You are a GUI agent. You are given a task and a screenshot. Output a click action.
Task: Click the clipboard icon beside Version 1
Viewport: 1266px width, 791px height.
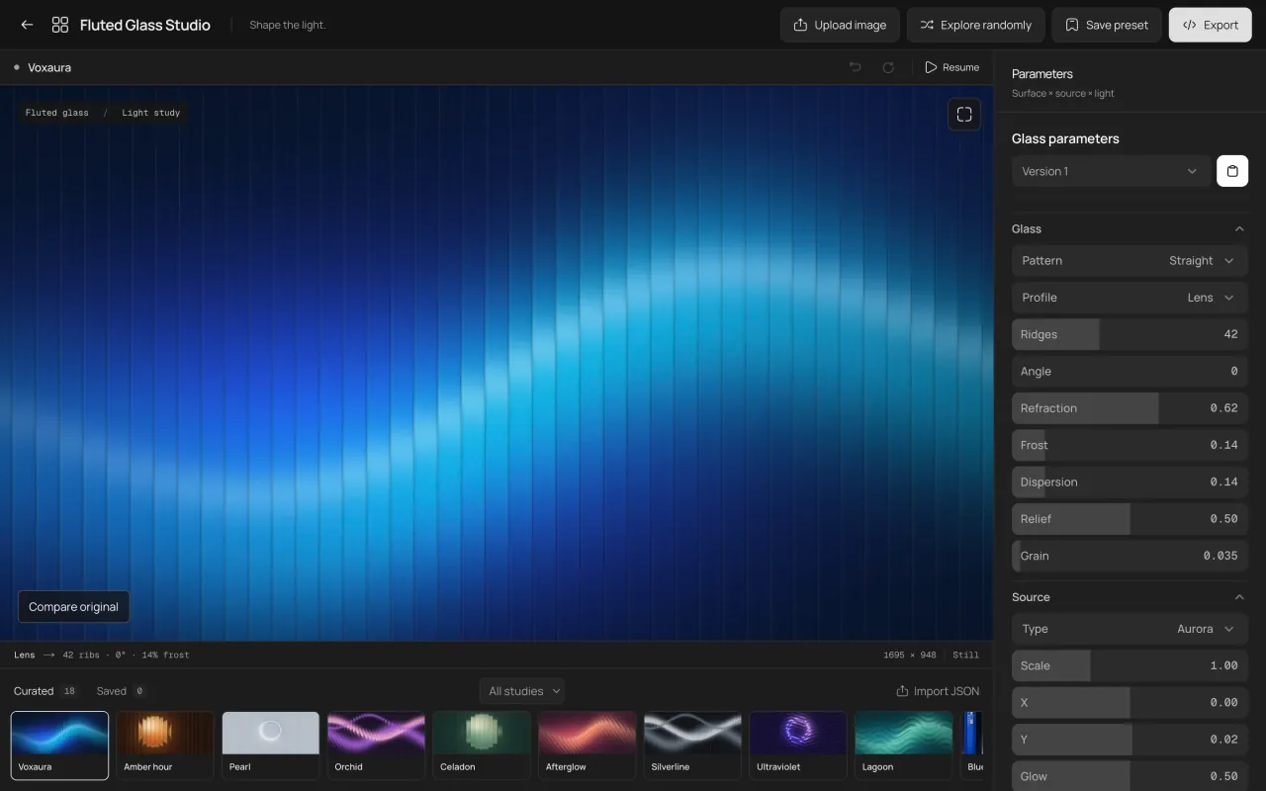point(1232,171)
